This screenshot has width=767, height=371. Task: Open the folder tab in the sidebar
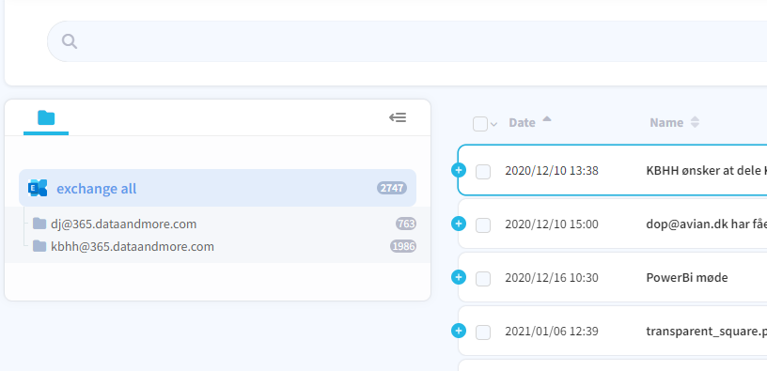(46, 117)
